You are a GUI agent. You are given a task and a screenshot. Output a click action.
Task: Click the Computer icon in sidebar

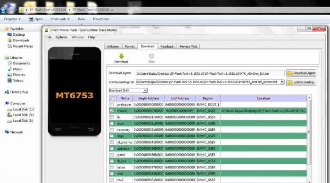point(7,103)
